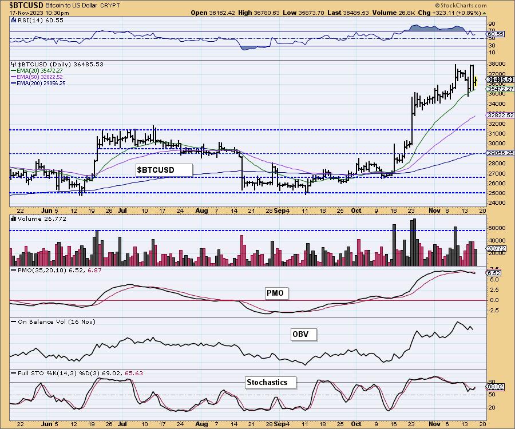Click the OBV annotation box
The width and height of the screenshot is (515, 429).
pyautogui.click(x=304, y=334)
